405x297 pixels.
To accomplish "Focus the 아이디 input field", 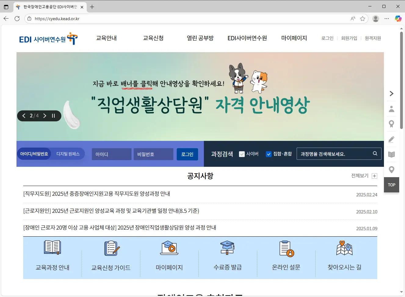I will pos(112,154).
